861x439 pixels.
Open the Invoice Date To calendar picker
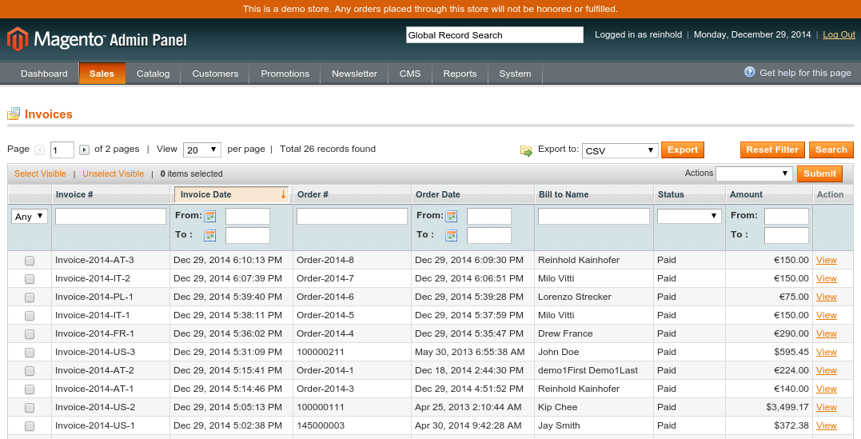pos(210,235)
